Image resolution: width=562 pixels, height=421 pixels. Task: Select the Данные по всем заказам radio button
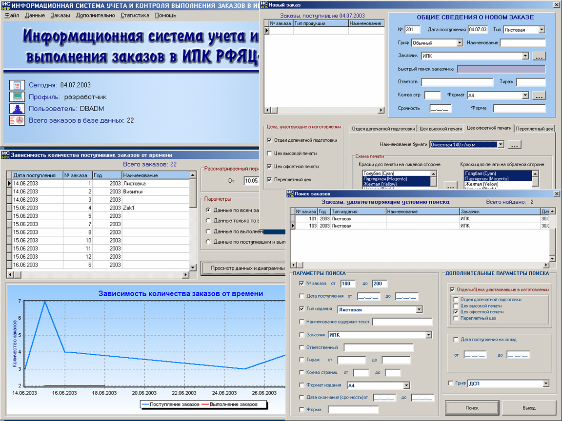pos(209,210)
